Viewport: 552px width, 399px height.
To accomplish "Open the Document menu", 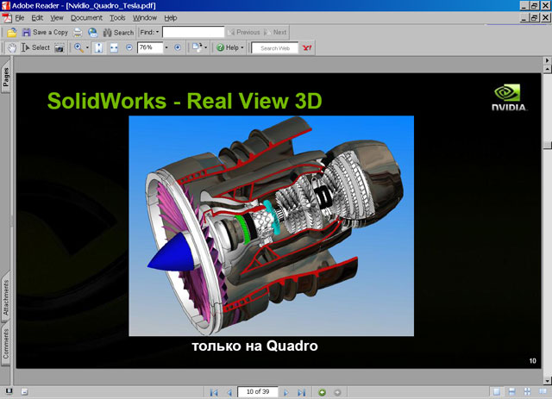I will (86, 18).
